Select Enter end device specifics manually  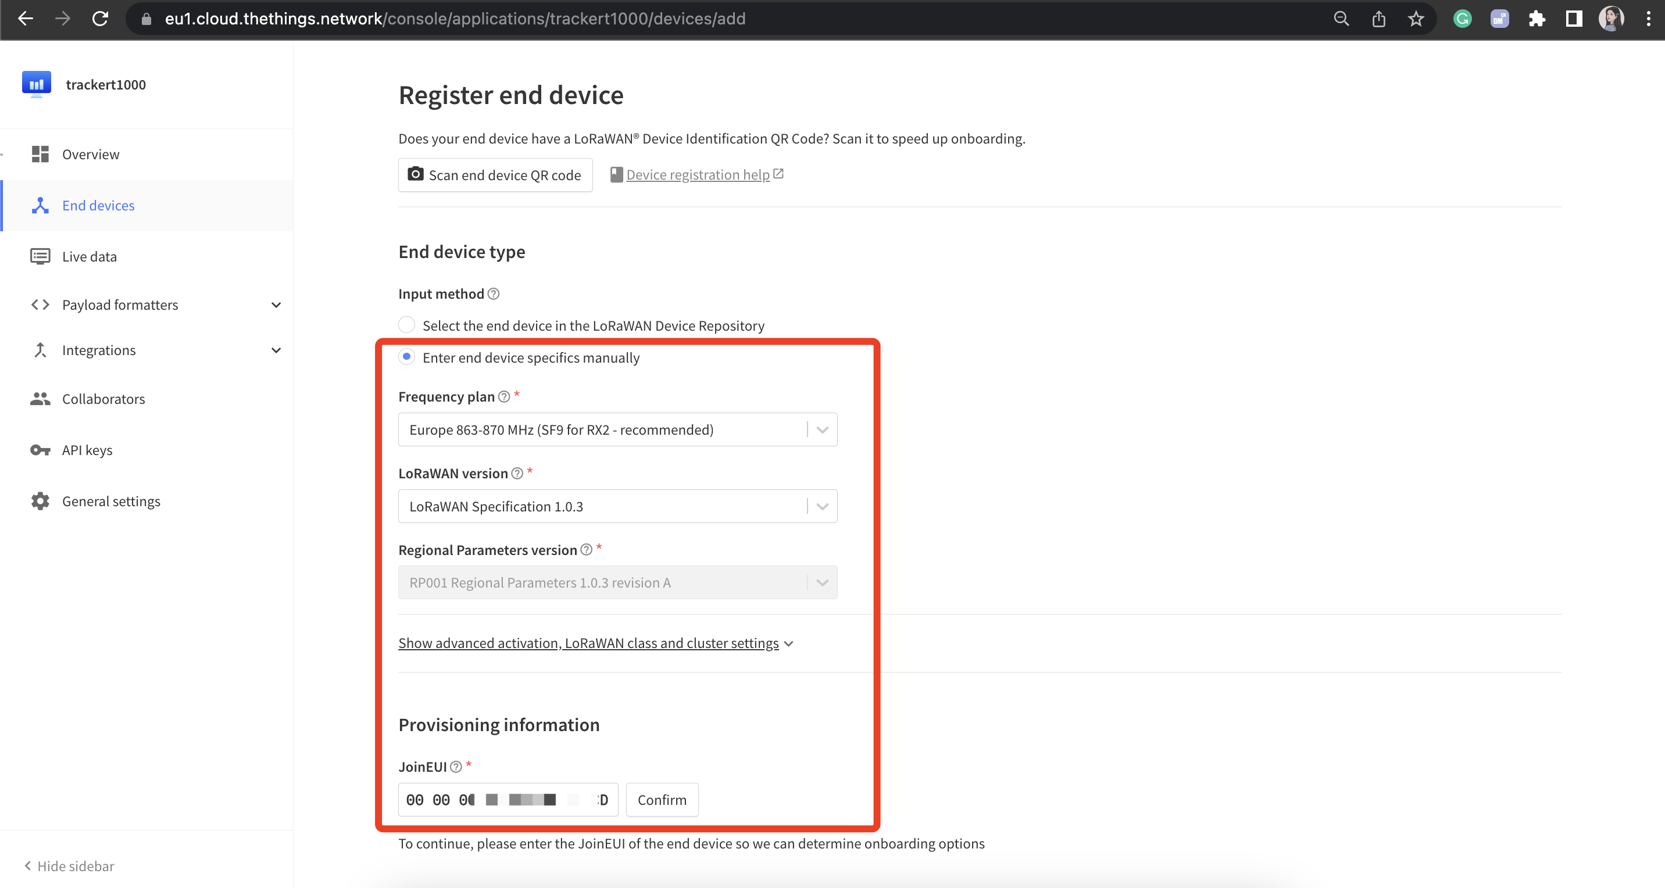tap(406, 357)
